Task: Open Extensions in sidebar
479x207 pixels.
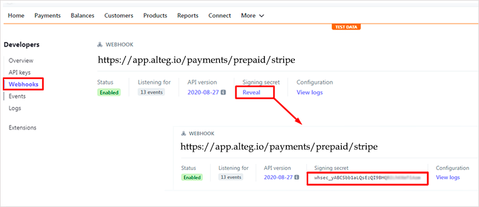Action: click(x=22, y=128)
